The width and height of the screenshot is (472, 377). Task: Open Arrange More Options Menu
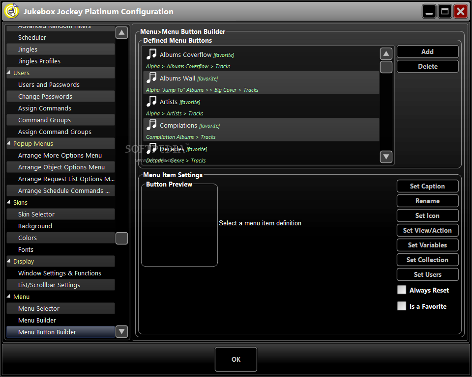pos(61,156)
